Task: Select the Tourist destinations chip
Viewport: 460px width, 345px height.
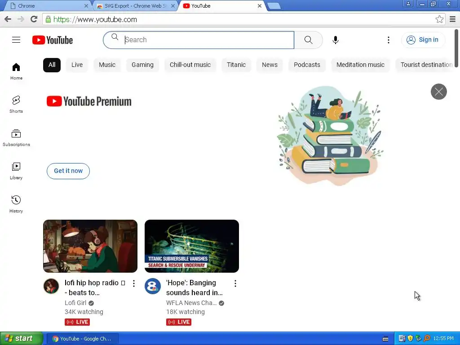Action: point(424,65)
